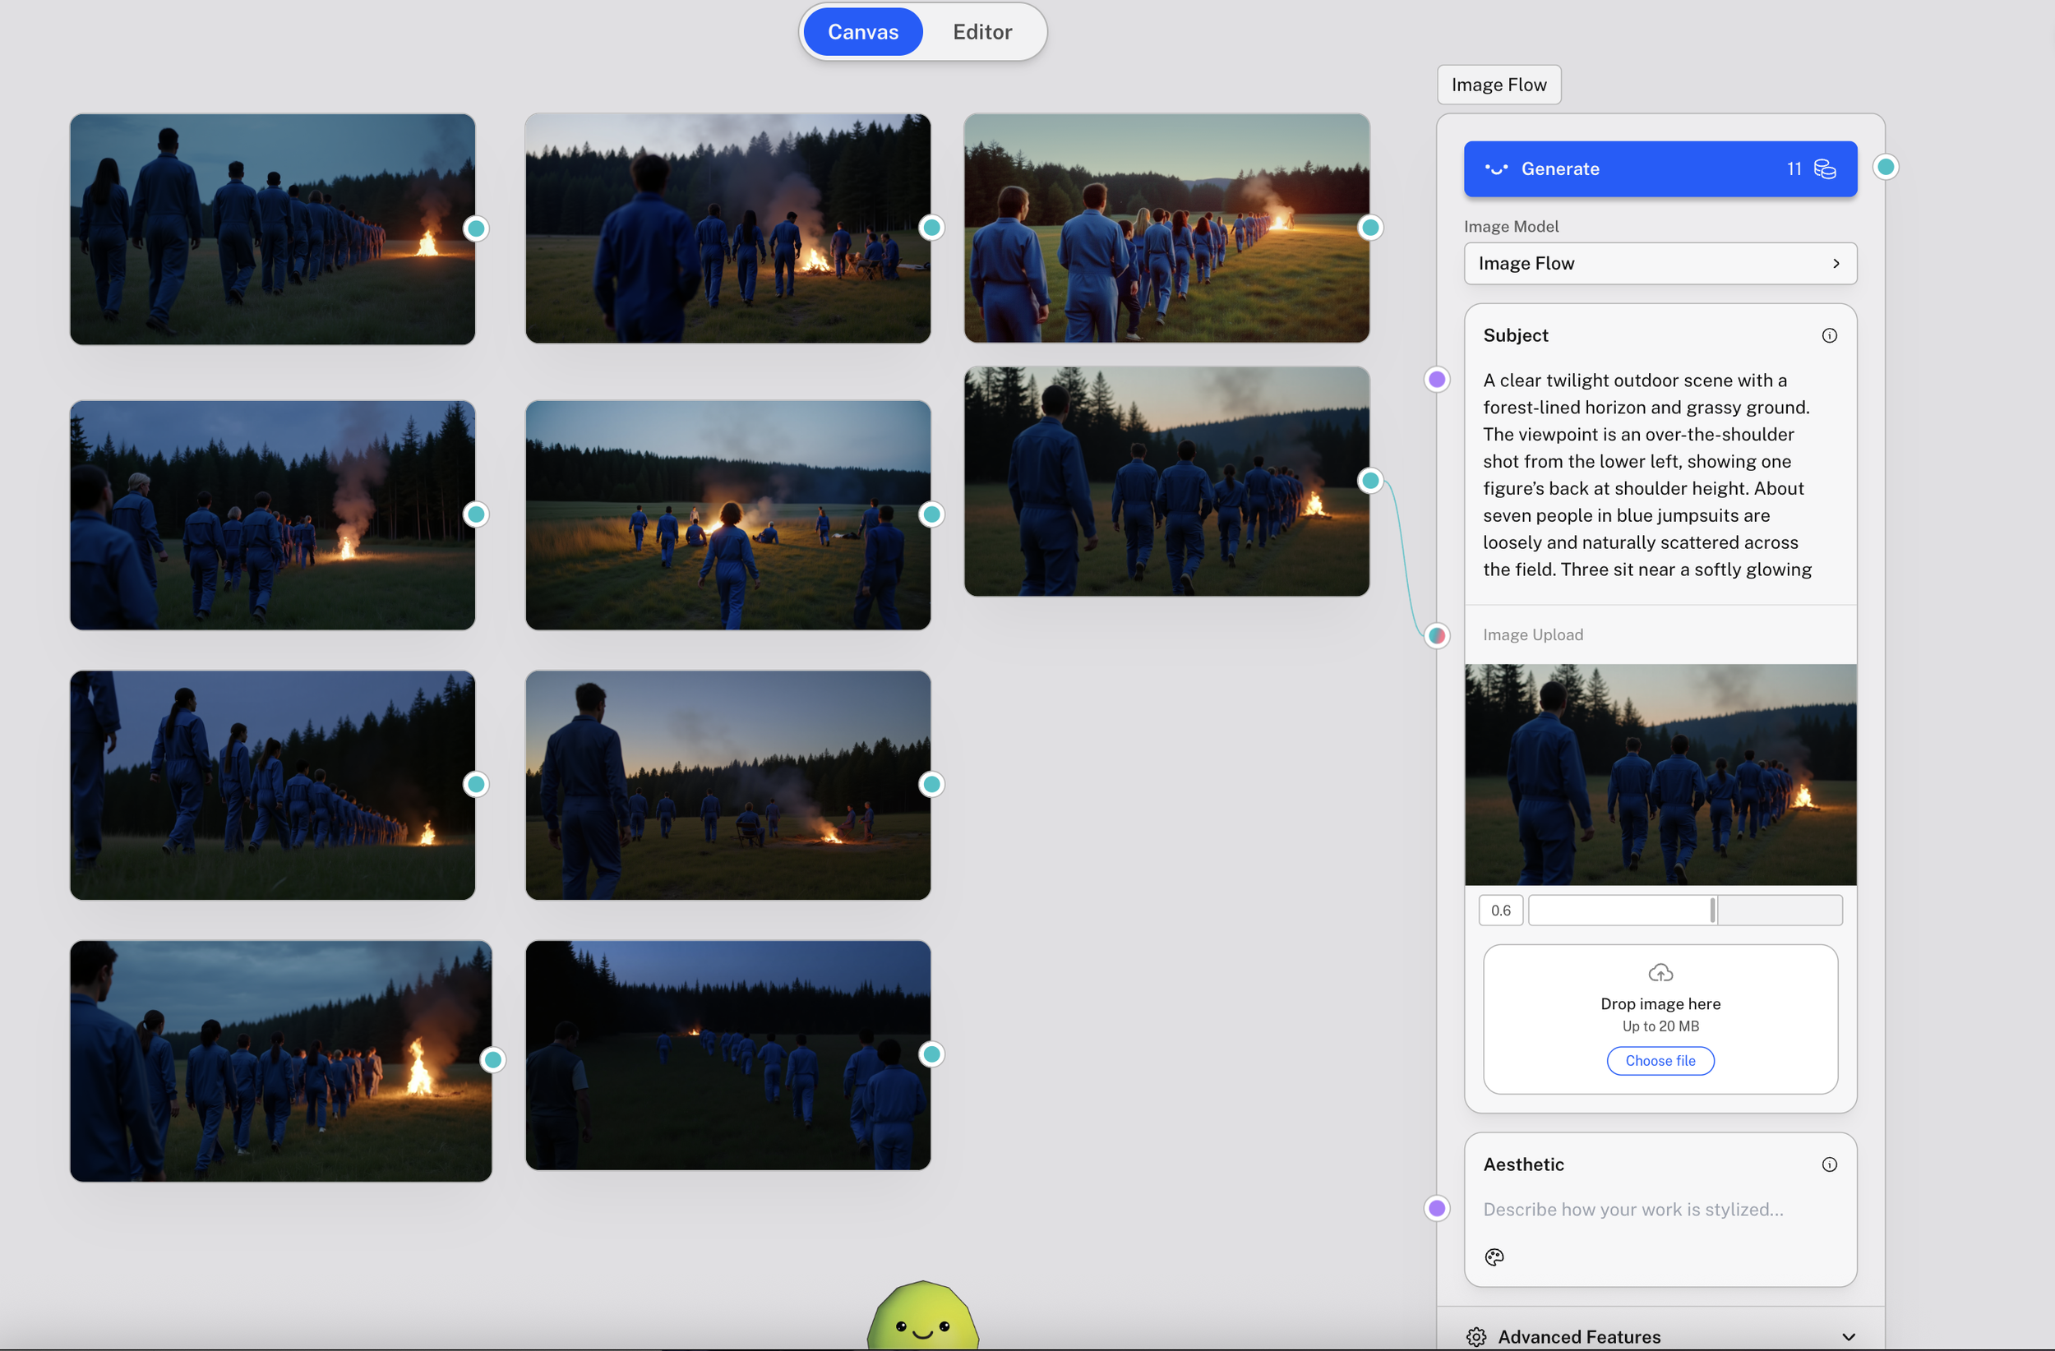Open the Image Flow model dropdown
This screenshot has width=2055, height=1351.
[x=1660, y=263]
